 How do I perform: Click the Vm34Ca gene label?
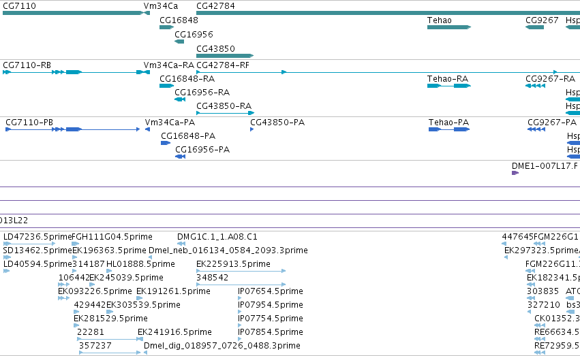(x=161, y=6)
